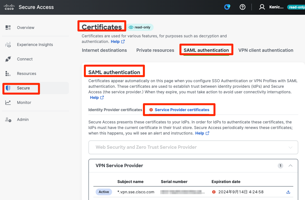Open the help question mark icon
Image resolution: width=305 pixels, height=200 pixels.
[x=243, y=7]
